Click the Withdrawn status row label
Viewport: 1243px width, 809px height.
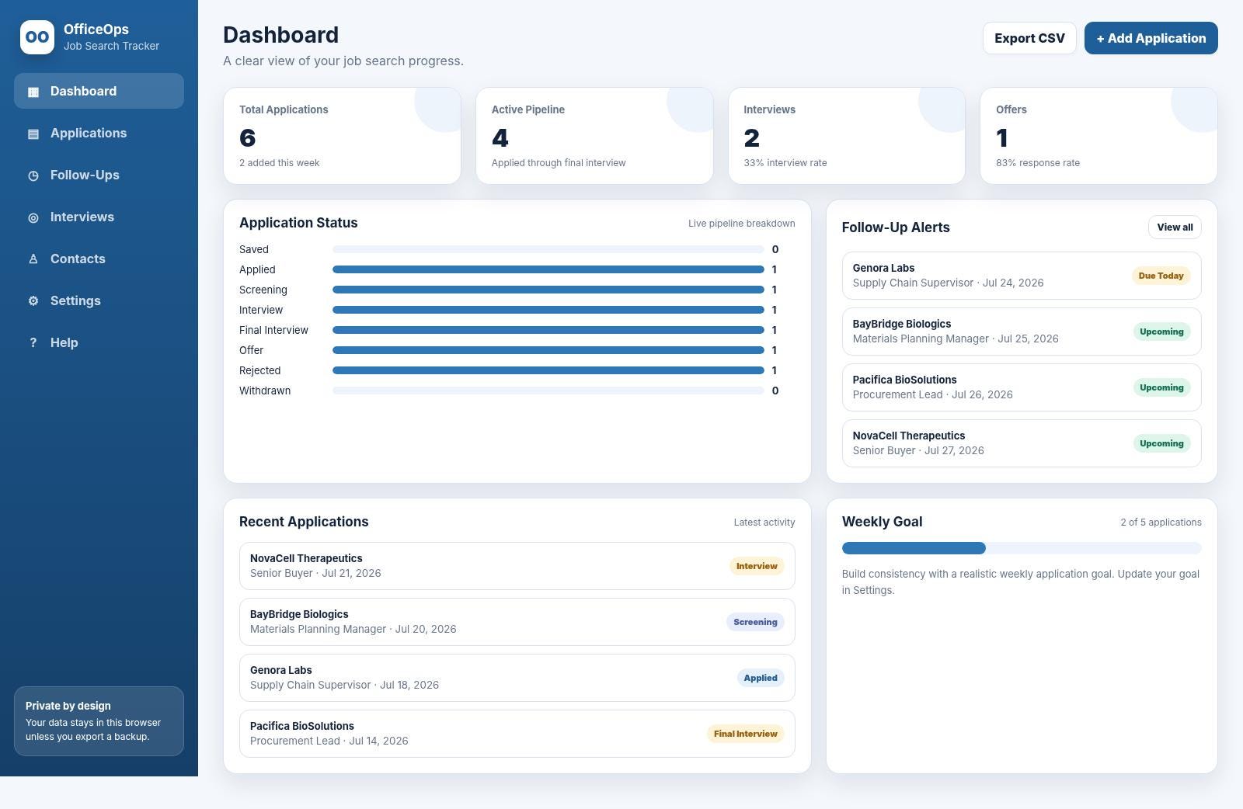265,391
